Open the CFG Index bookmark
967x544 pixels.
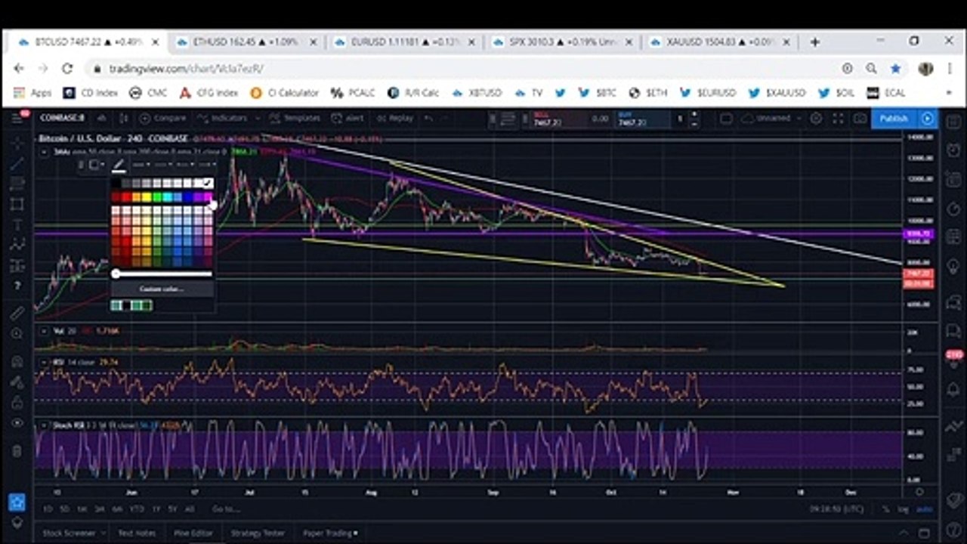(x=209, y=93)
